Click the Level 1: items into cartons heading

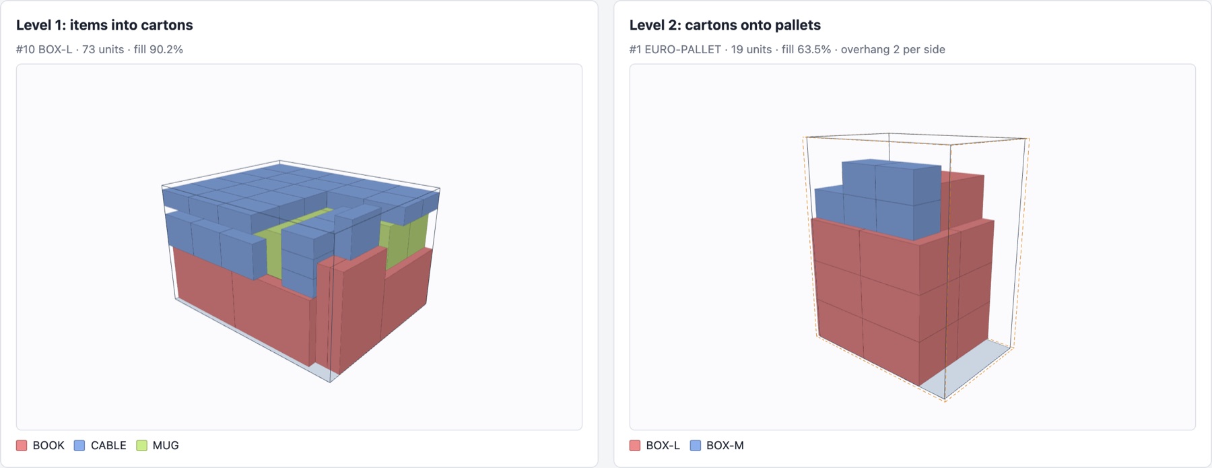(x=104, y=25)
